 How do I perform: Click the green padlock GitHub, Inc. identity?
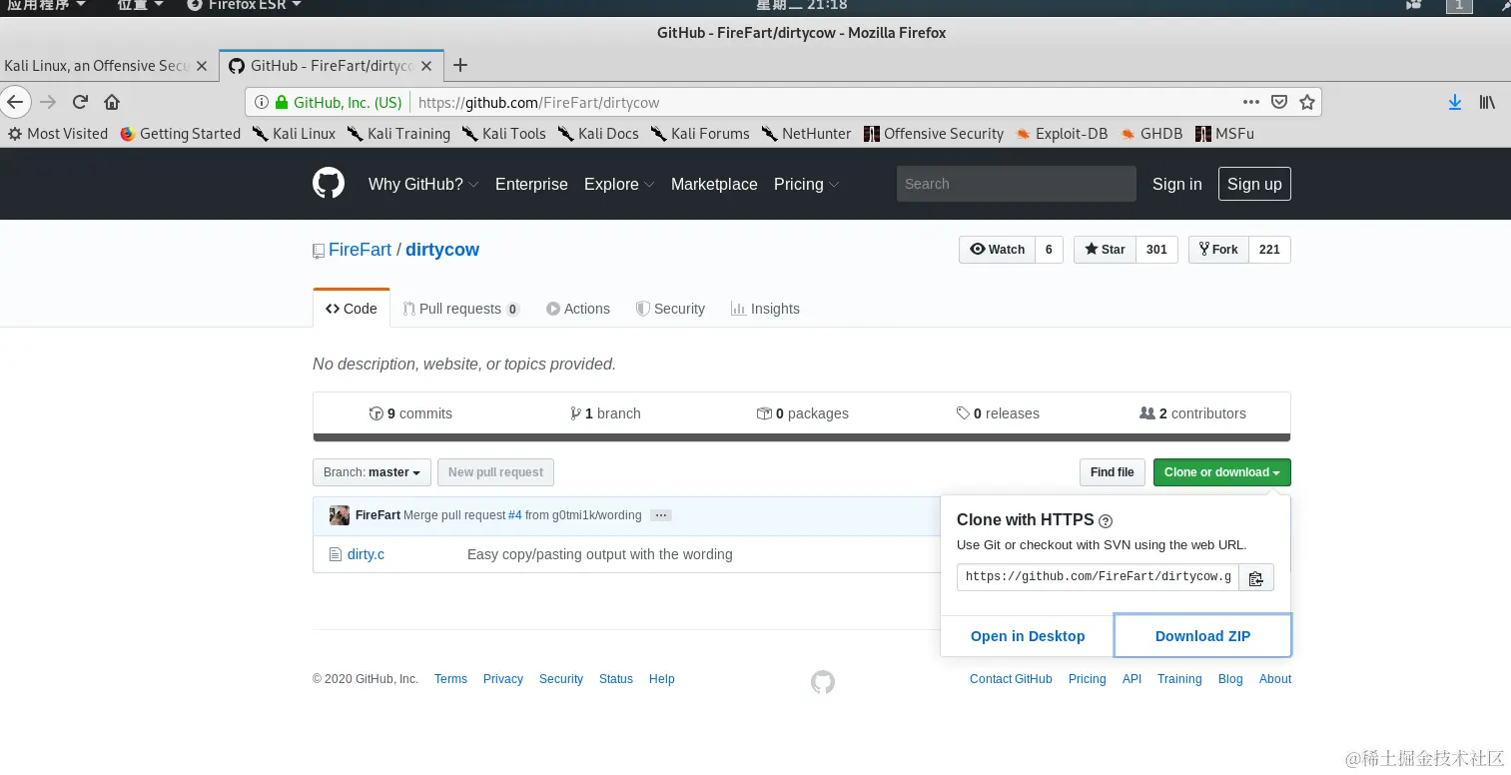point(339,102)
